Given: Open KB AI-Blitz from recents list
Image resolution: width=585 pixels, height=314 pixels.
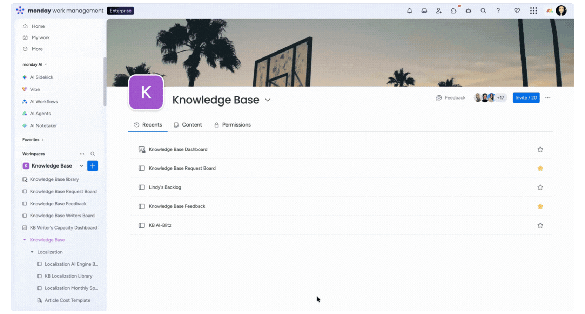Looking at the screenshot, I should click(x=160, y=225).
